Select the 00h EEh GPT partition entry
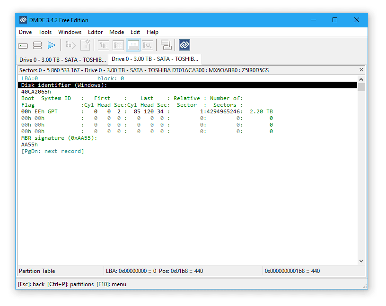The image size is (386, 306). (147, 111)
